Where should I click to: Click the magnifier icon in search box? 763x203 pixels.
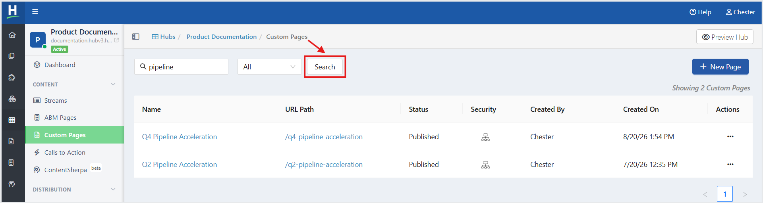coord(143,67)
